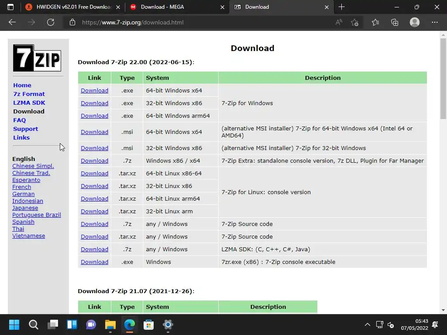The width and height of the screenshot is (447, 335).
Task: Click the muted volume tray icon
Action: [391, 325]
